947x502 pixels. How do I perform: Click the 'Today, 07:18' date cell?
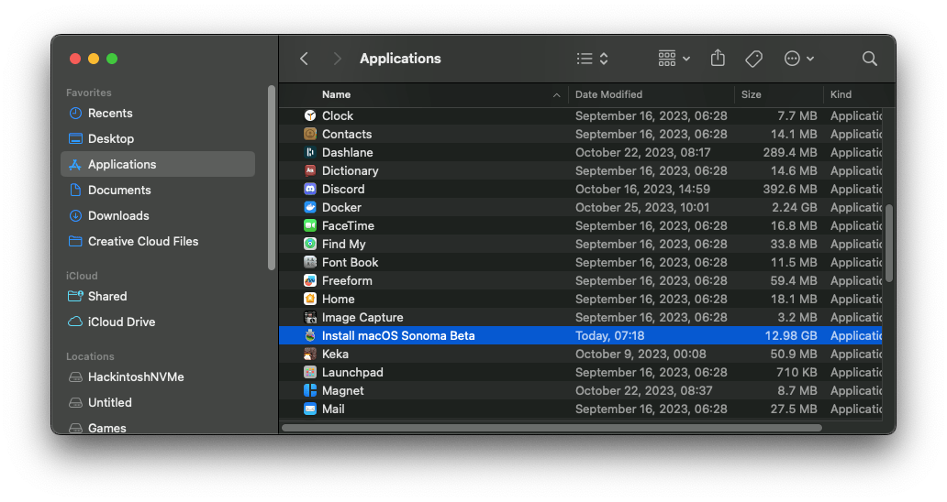(609, 335)
